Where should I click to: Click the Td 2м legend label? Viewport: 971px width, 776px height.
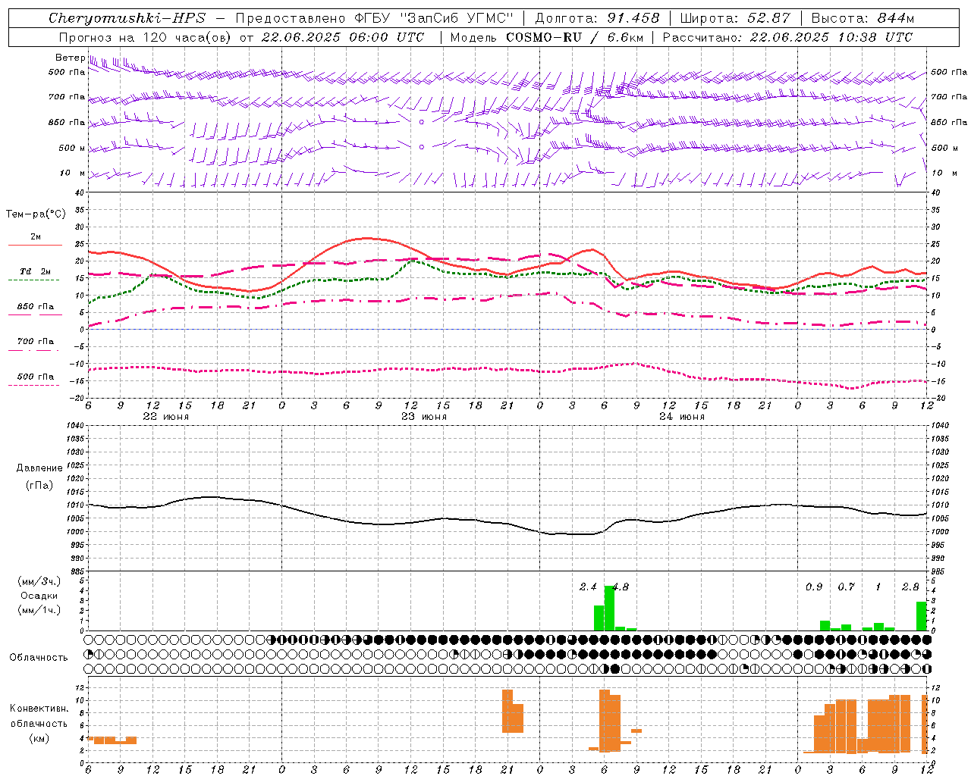(x=36, y=271)
